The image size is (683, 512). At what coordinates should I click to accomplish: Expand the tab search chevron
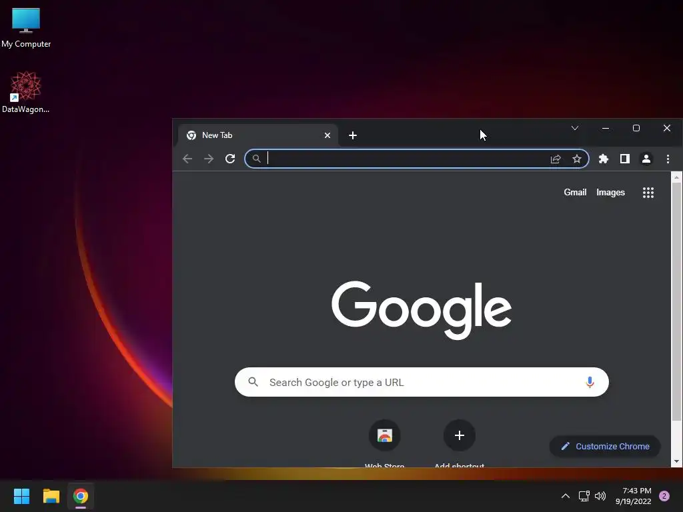[x=575, y=128]
